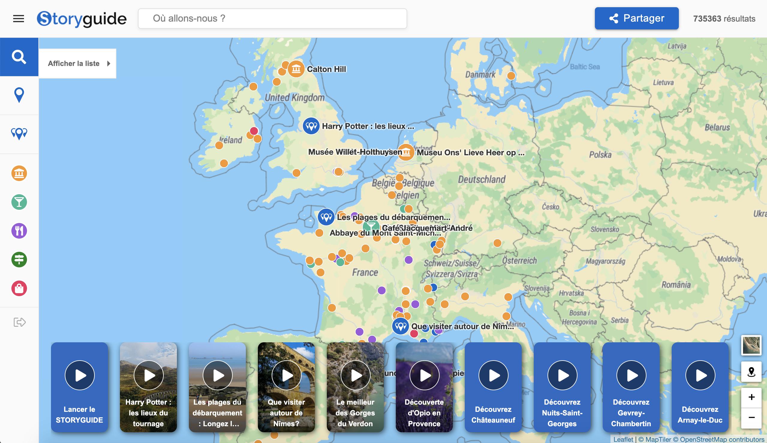The image size is (767, 443).
Task: Click the Storyguide logo
Action: tap(82, 19)
